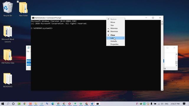
Task: Click the Command Prompt title bar icon
Action: point(33,18)
